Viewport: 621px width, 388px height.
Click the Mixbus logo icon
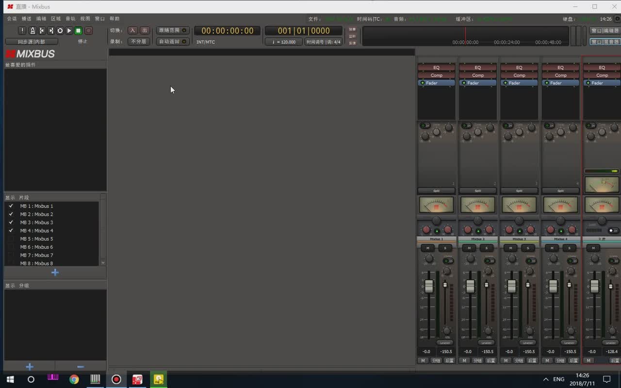click(x=30, y=54)
